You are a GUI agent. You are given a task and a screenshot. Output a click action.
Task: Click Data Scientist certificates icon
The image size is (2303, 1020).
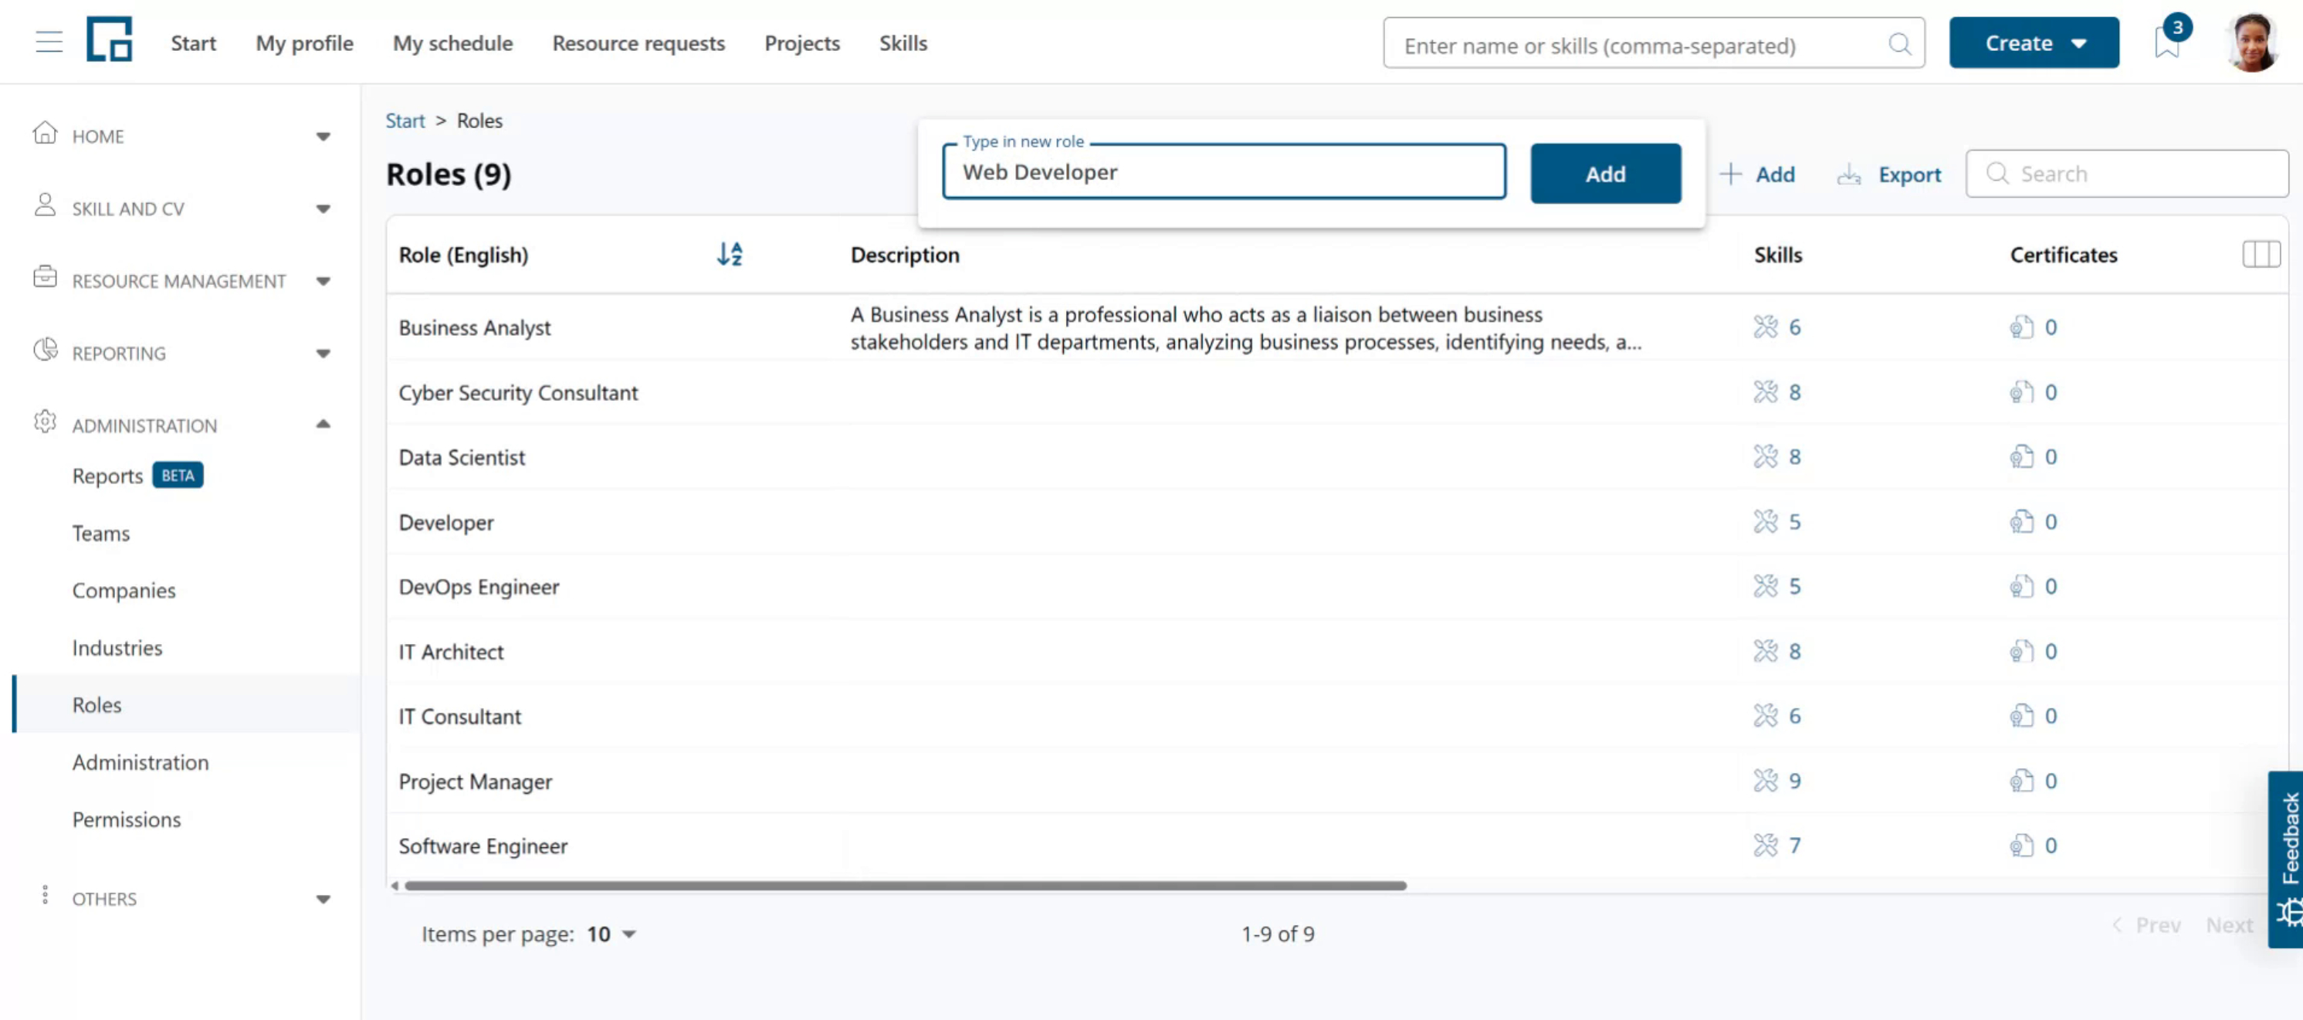(x=2021, y=457)
